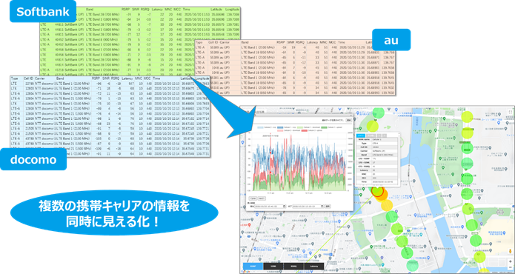Toggle Cellular 1 rsrp legend entry in chart
515x274 pixels.
tap(287, 127)
